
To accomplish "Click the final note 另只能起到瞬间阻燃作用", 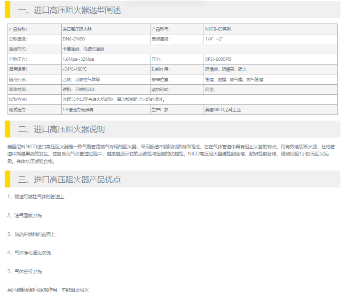I will point(48,290).
